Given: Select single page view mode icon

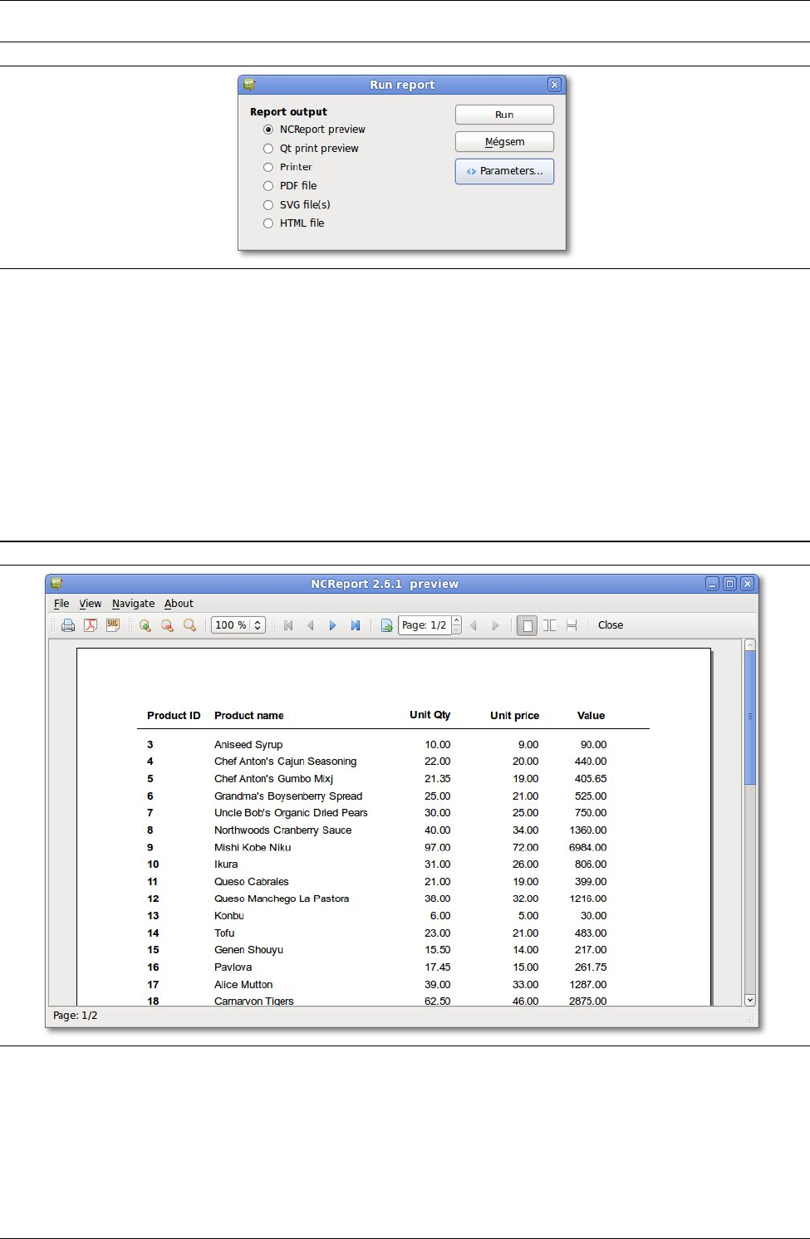Looking at the screenshot, I should [527, 625].
